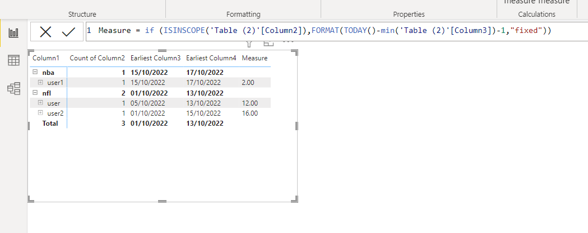Click the Measure value 16.00
The width and height of the screenshot is (588, 233).
[250, 113]
